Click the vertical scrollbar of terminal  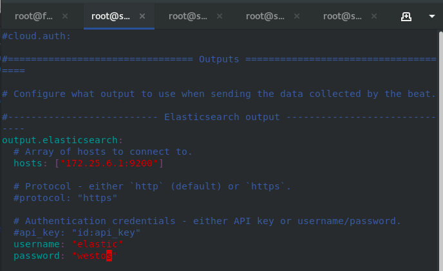pyautogui.click(x=440, y=151)
